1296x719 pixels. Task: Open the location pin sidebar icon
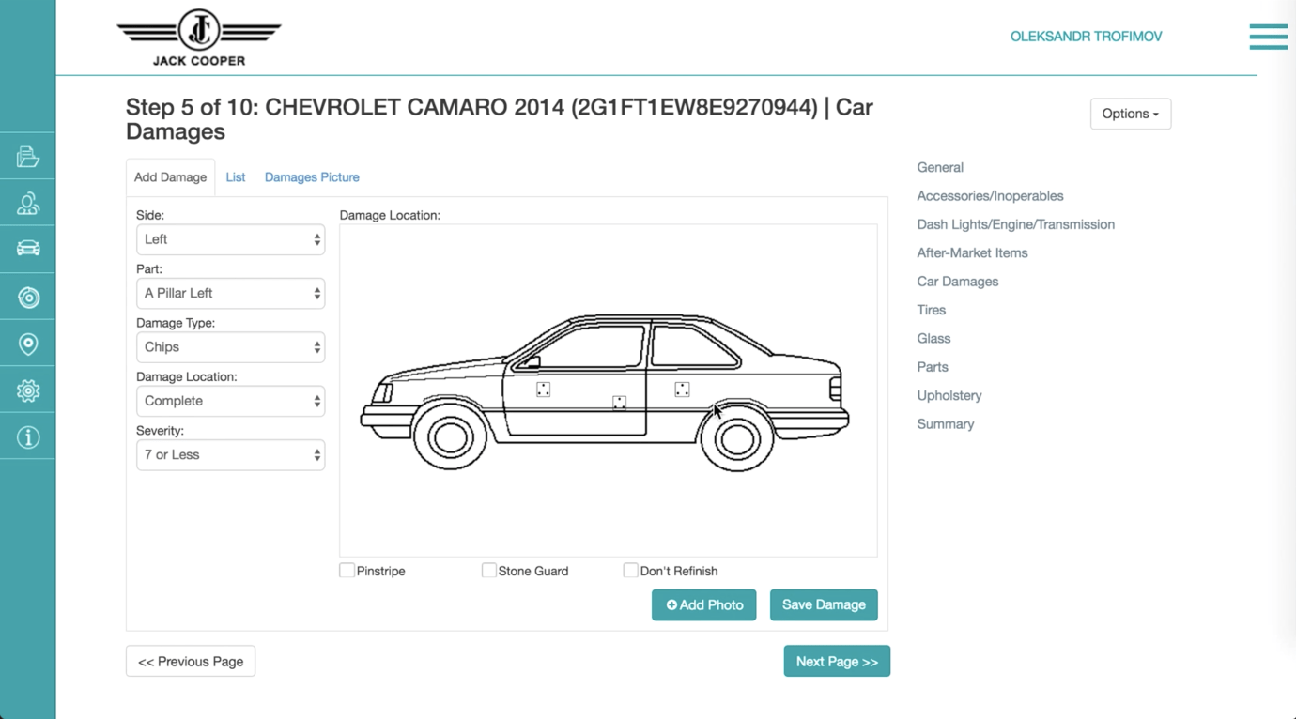pyautogui.click(x=28, y=344)
